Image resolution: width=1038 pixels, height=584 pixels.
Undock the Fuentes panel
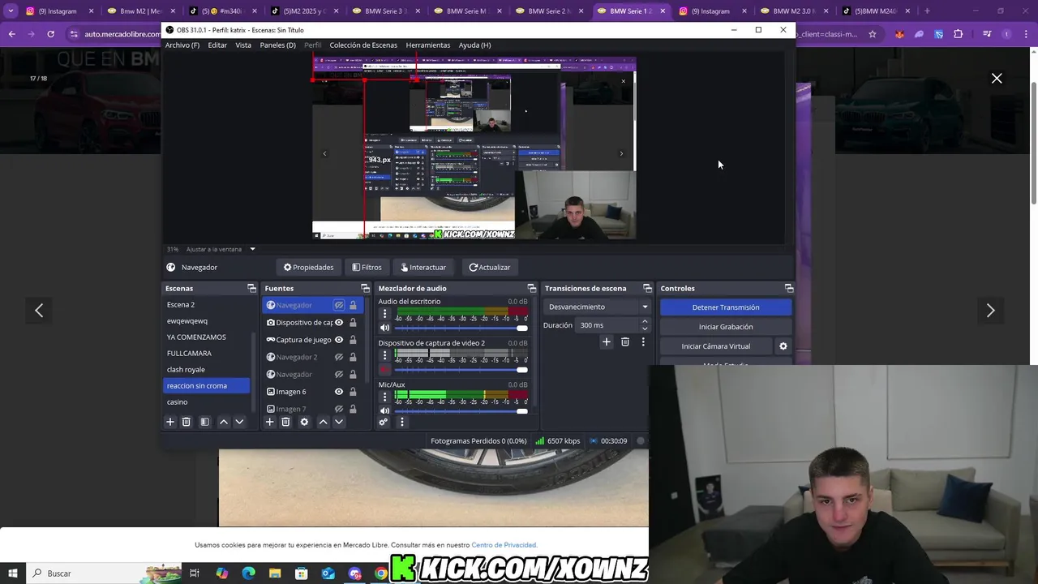[365, 289]
